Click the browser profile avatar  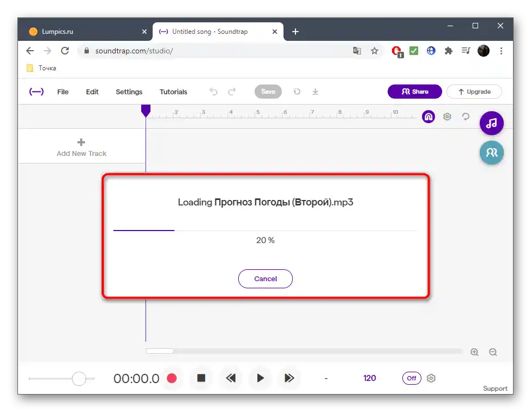(x=483, y=51)
